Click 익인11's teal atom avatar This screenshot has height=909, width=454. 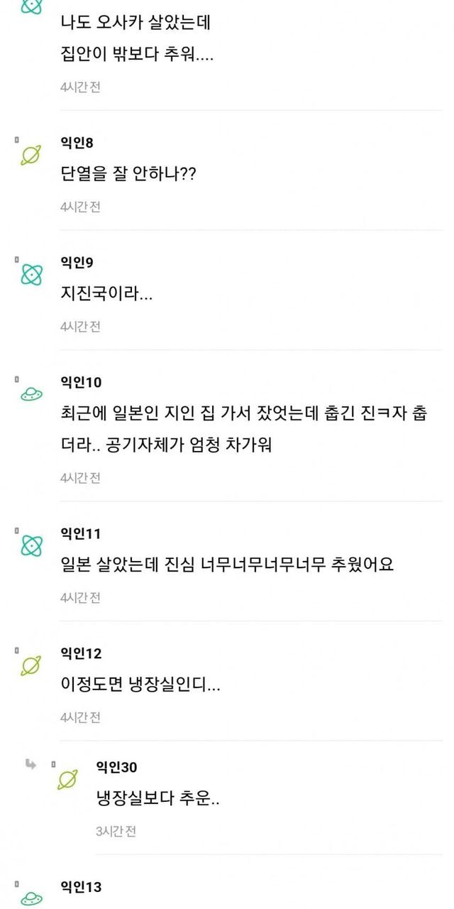[31, 545]
